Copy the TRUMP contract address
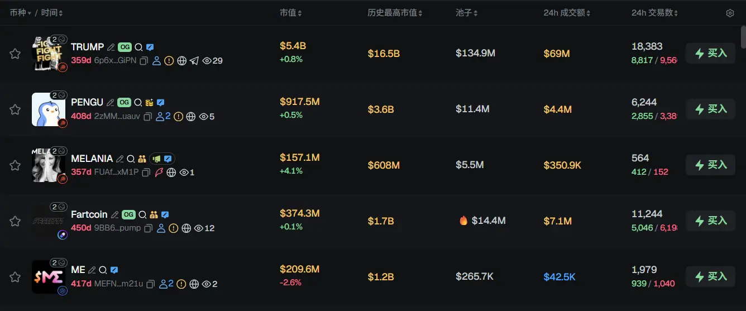Screen dimensions: 746x311 tap(144, 61)
